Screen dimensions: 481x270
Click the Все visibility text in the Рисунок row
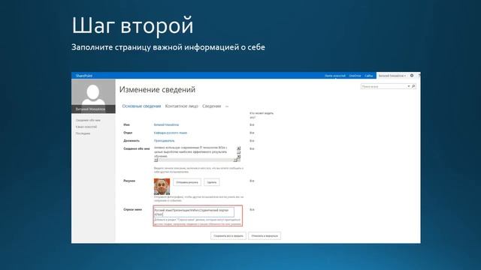pos(252,181)
